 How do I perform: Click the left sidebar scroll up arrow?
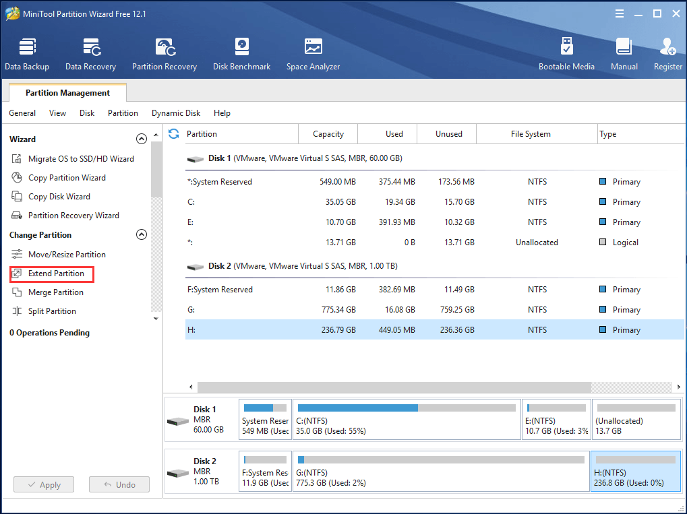pos(156,135)
